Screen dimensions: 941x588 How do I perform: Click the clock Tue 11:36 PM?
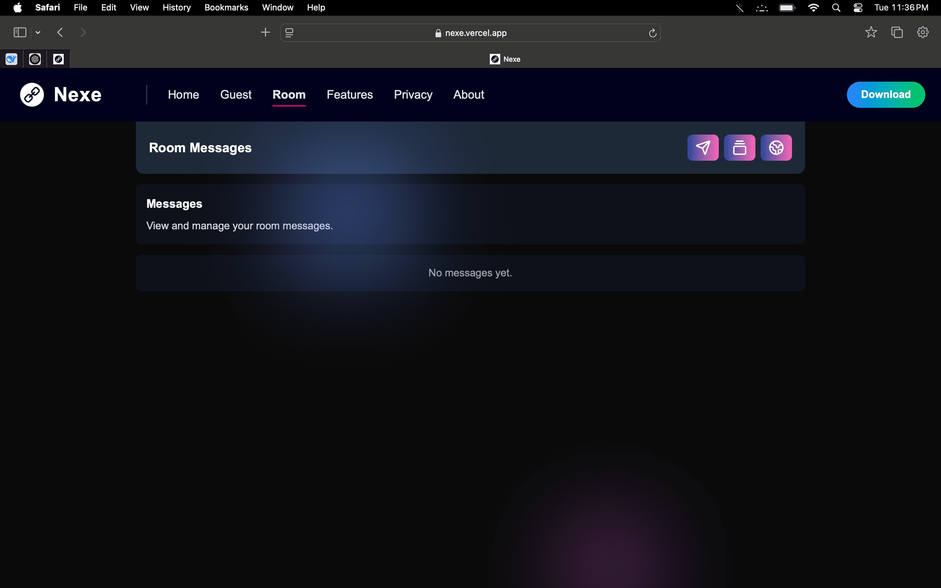click(x=901, y=8)
